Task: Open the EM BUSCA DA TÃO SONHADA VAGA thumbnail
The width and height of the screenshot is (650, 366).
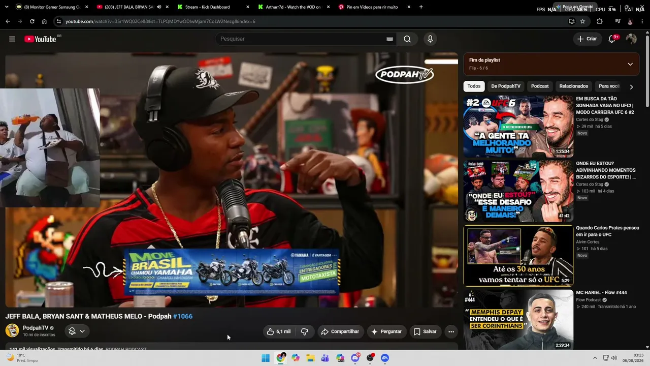Action: click(518, 127)
